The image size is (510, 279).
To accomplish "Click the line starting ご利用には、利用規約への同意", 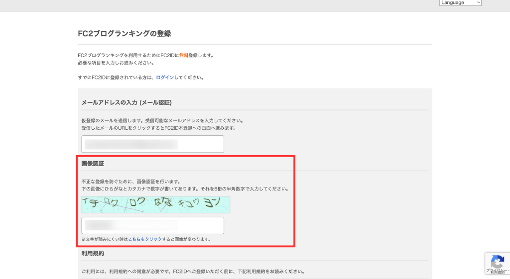I will tap(193, 272).
